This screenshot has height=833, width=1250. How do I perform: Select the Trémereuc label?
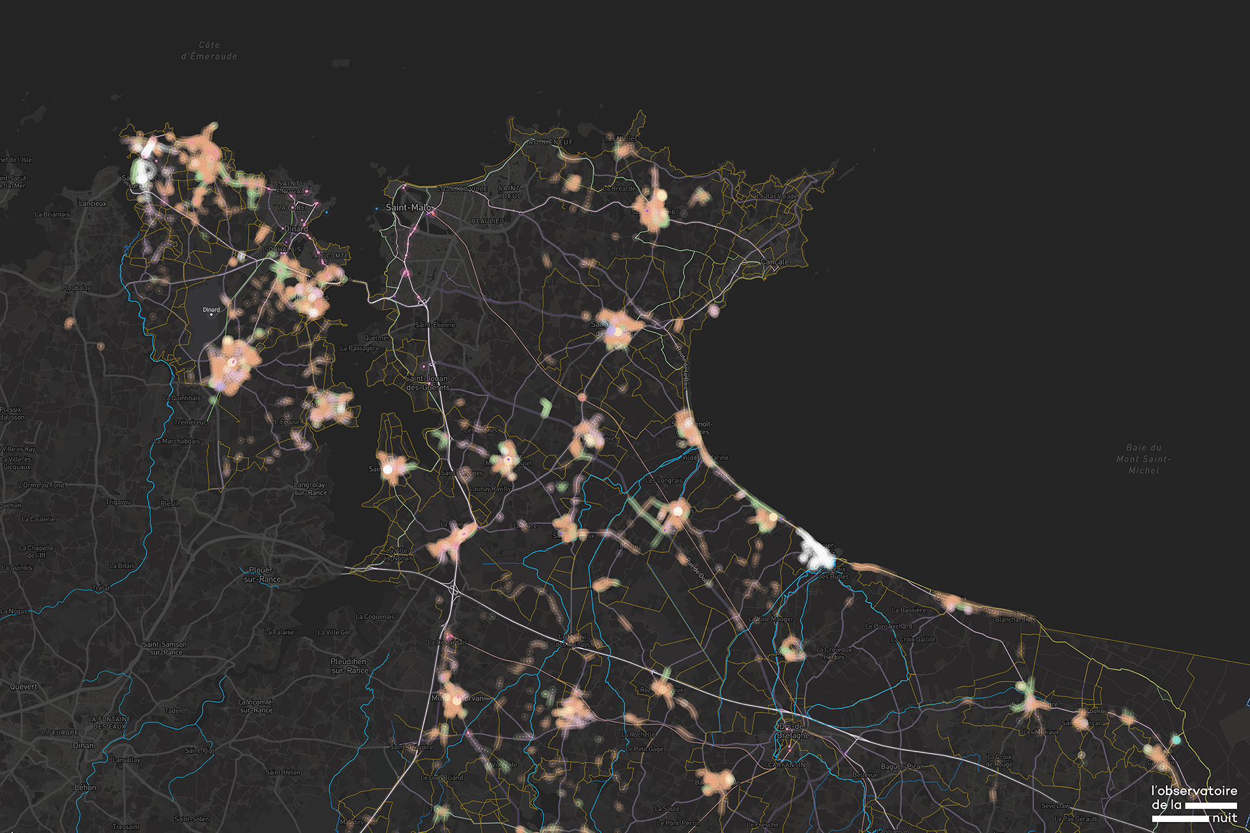click(191, 422)
